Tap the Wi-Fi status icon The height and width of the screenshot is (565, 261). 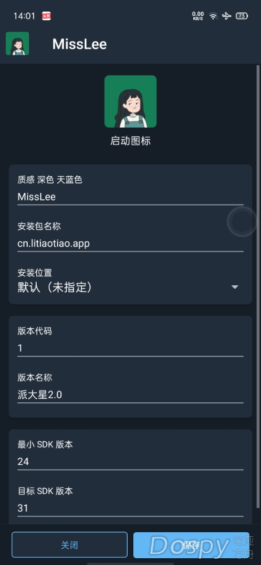(214, 16)
